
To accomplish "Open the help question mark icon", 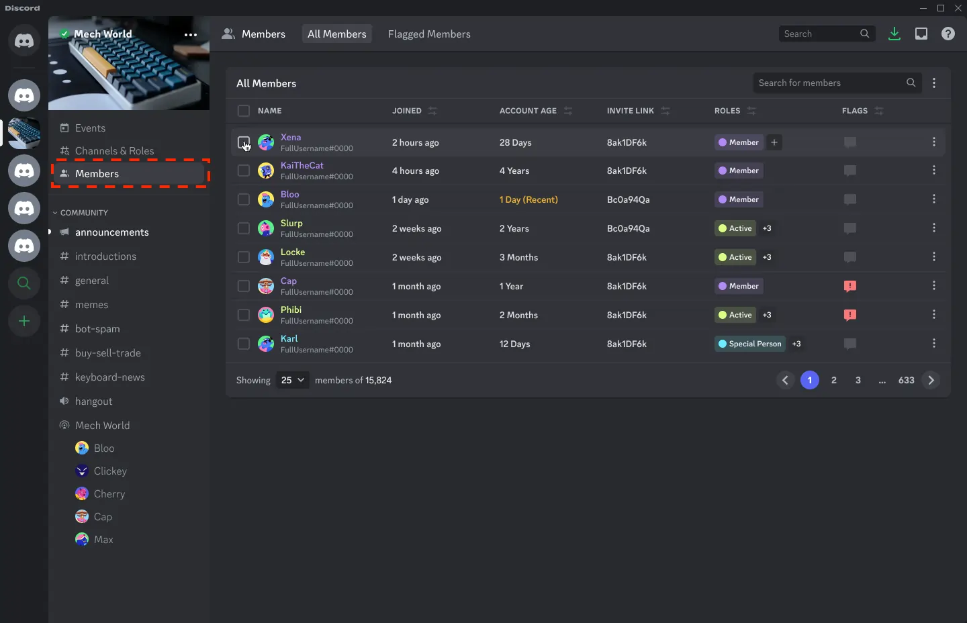I will click(x=948, y=34).
